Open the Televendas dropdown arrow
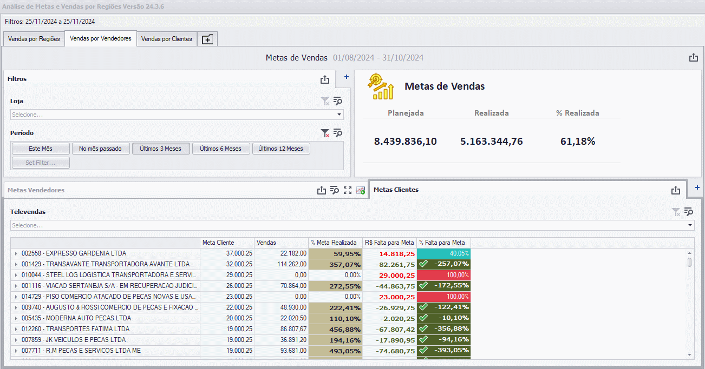 690,225
